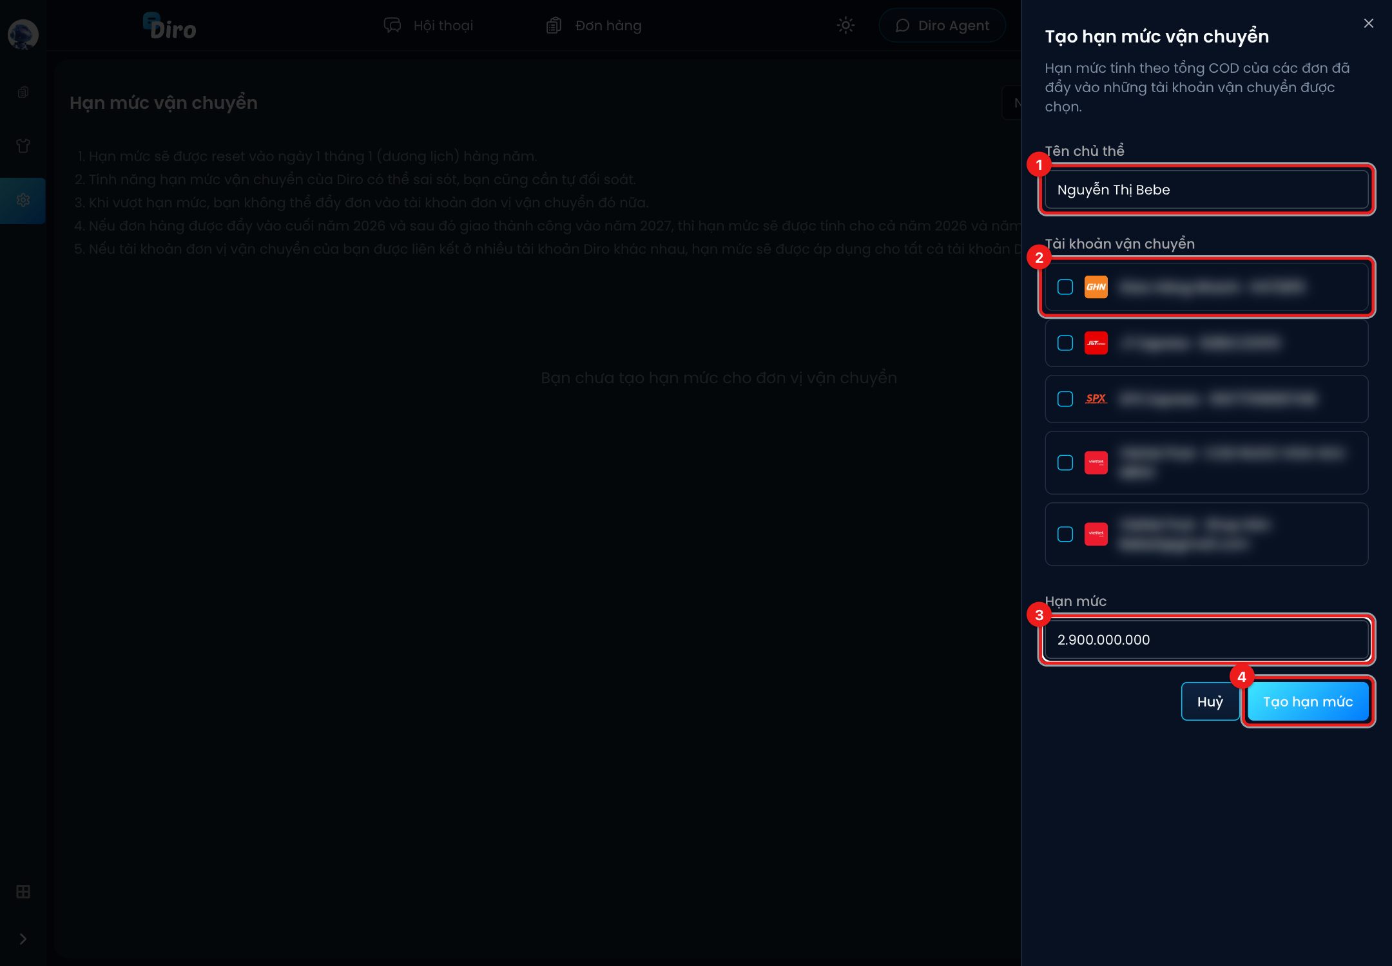Open the Diro Agent button
The height and width of the screenshot is (966, 1392).
point(942,25)
